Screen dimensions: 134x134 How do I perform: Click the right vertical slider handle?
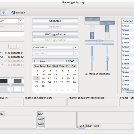[x=107, y=59]
